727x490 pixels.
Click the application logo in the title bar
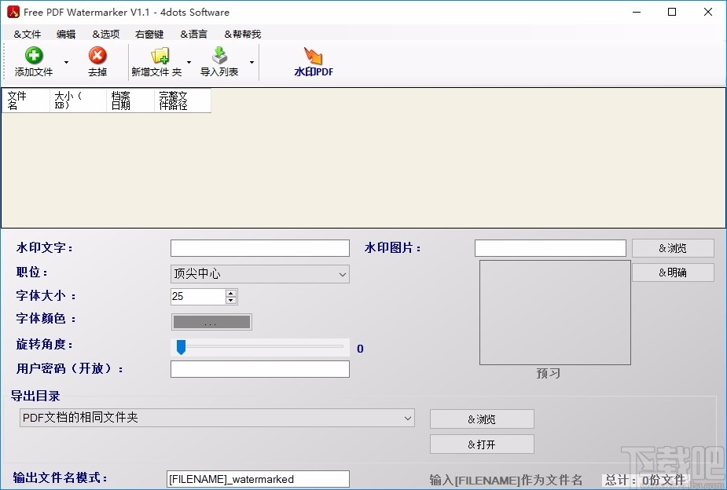pos(13,12)
